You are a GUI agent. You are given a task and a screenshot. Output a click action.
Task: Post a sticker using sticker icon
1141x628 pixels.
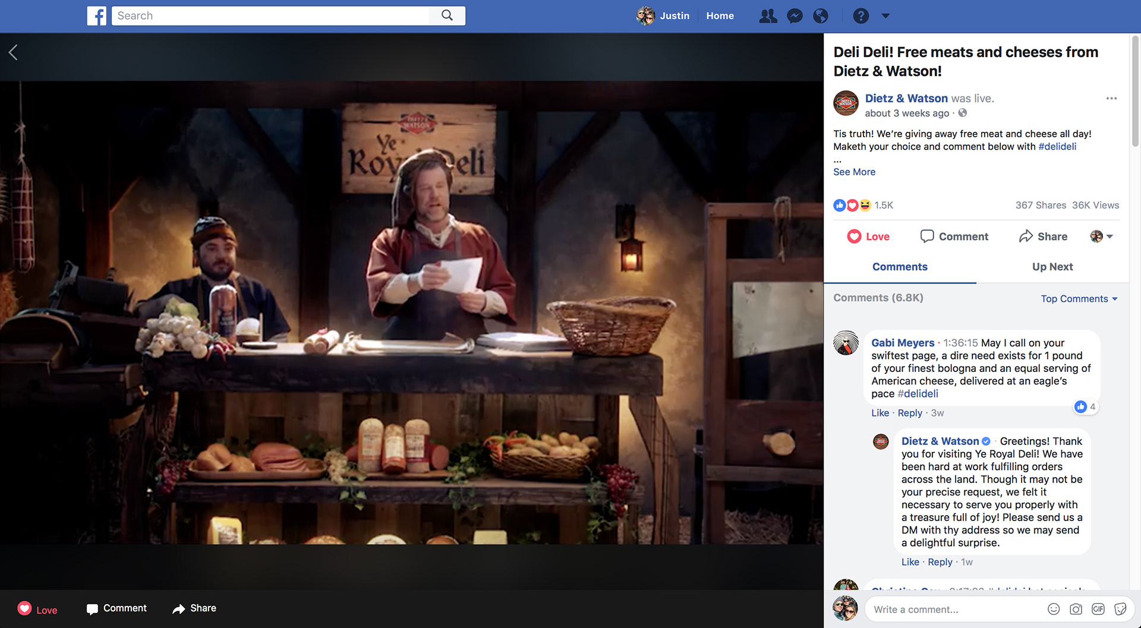point(1120,609)
